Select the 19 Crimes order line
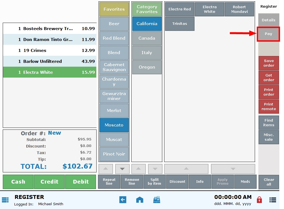 [50, 50]
